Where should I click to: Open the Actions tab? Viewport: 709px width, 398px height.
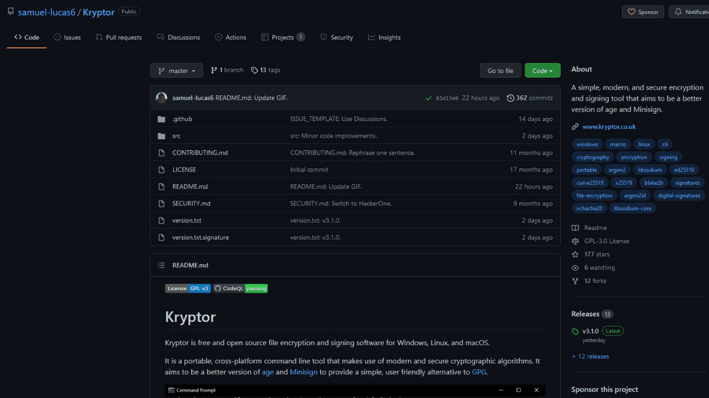pyautogui.click(x=230, y=37)
